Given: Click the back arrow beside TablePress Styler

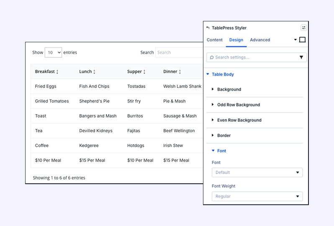Looking at the screenshot, I should point(208,28).
